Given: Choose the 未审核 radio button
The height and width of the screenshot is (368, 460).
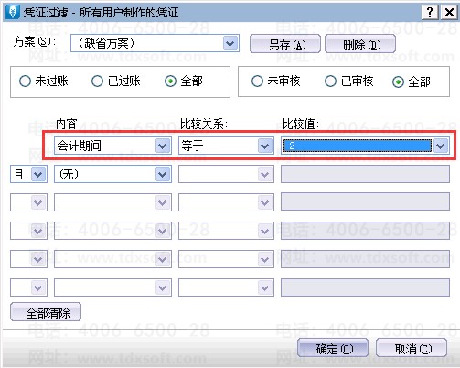Looking at the screenshot, I should coord(257,81).
